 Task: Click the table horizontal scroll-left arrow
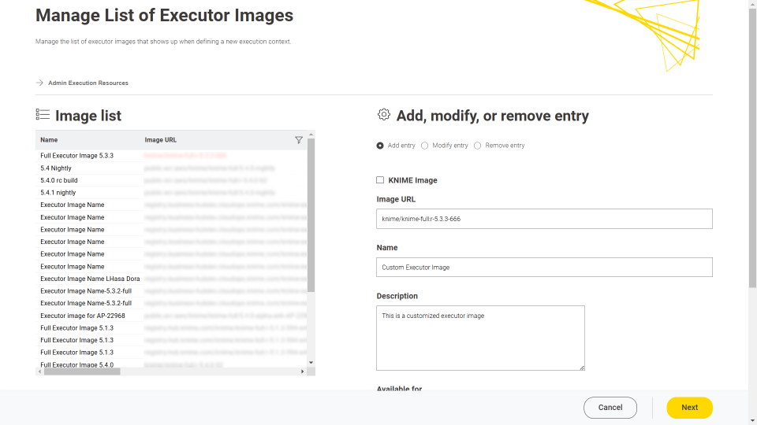click(40, 371)
